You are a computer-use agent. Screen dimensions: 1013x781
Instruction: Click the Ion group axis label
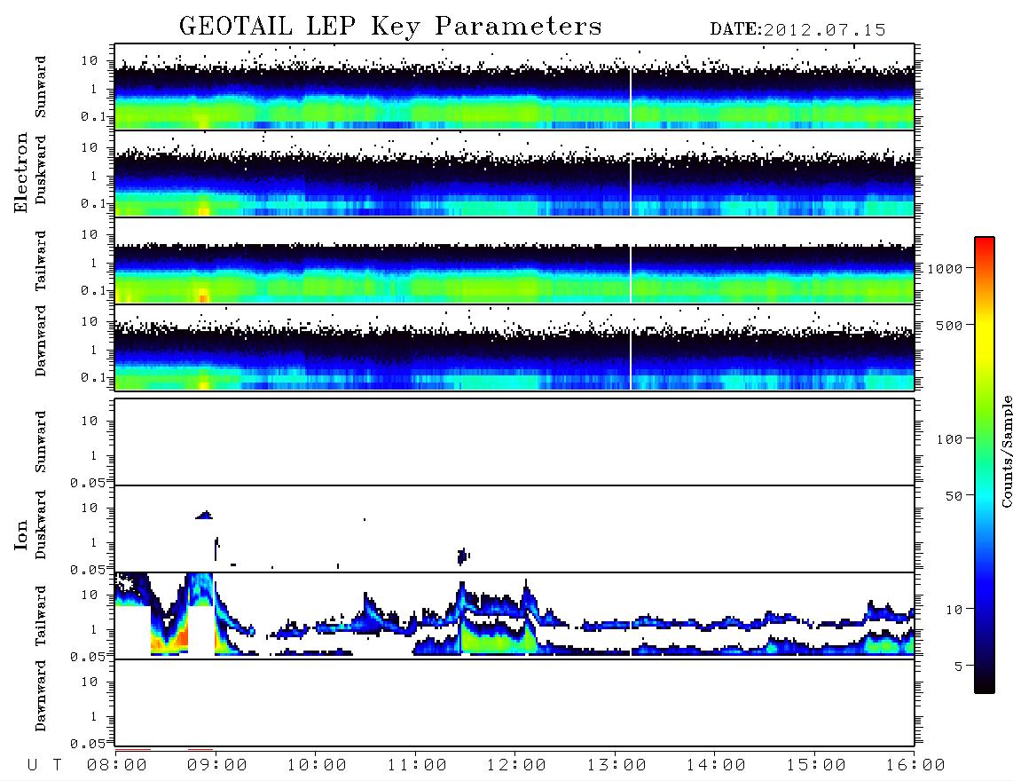click(20, 535)
